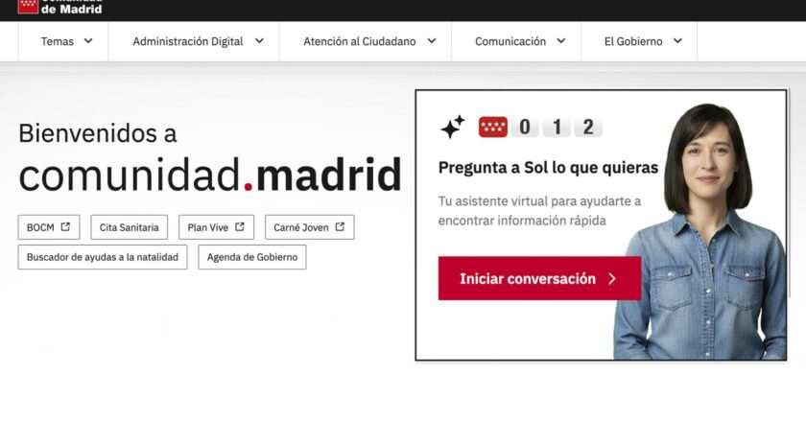This screenshot has width=806, height=422.
Task: Expand the chevron next to Temas
Action: (88, 40)
